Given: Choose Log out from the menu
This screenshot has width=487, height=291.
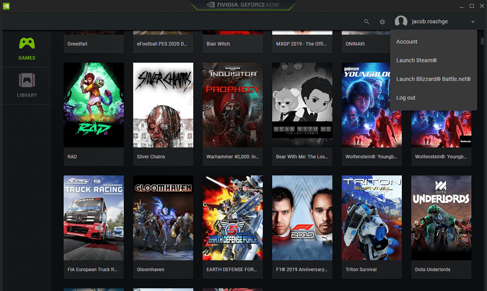Looking at the screenshot, I should (x=406, y=98).
